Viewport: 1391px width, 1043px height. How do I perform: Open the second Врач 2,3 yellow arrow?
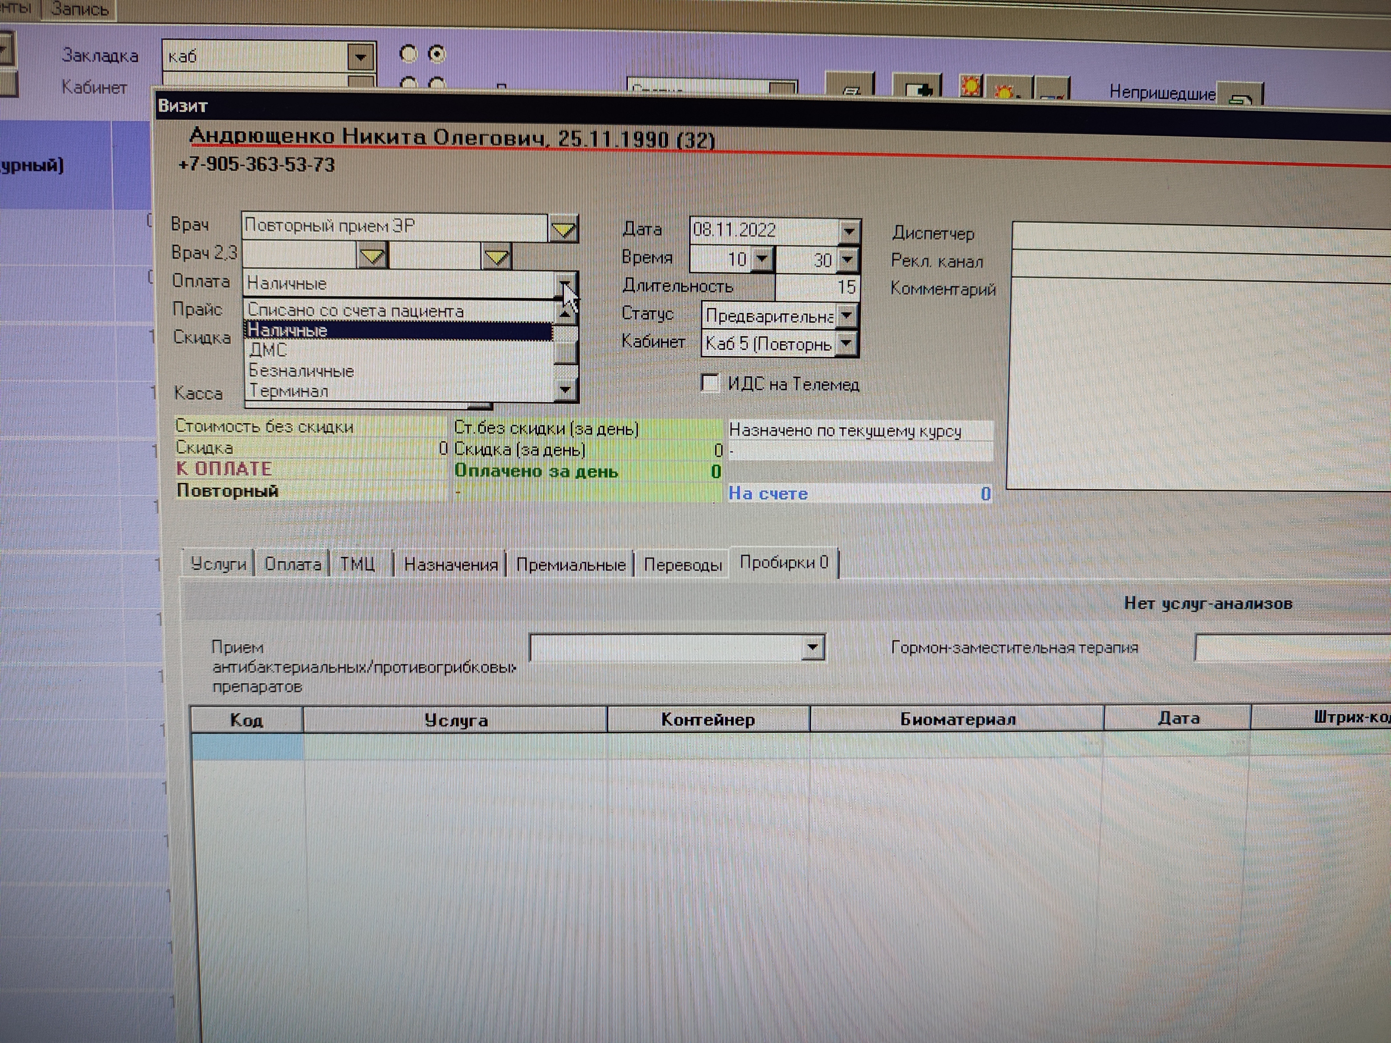(x=497, y=257)
